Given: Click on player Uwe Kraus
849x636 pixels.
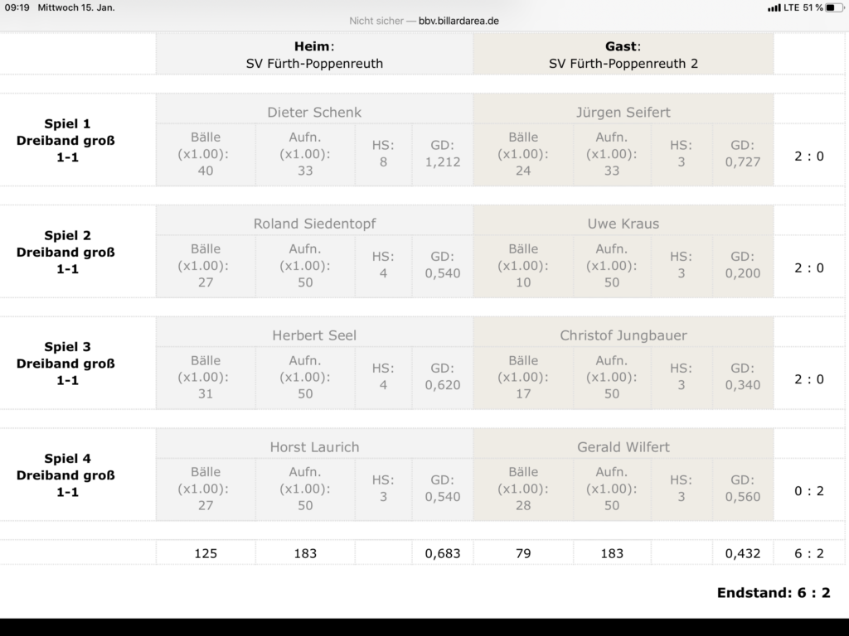Looking at the screenshot, I should 623,224.
